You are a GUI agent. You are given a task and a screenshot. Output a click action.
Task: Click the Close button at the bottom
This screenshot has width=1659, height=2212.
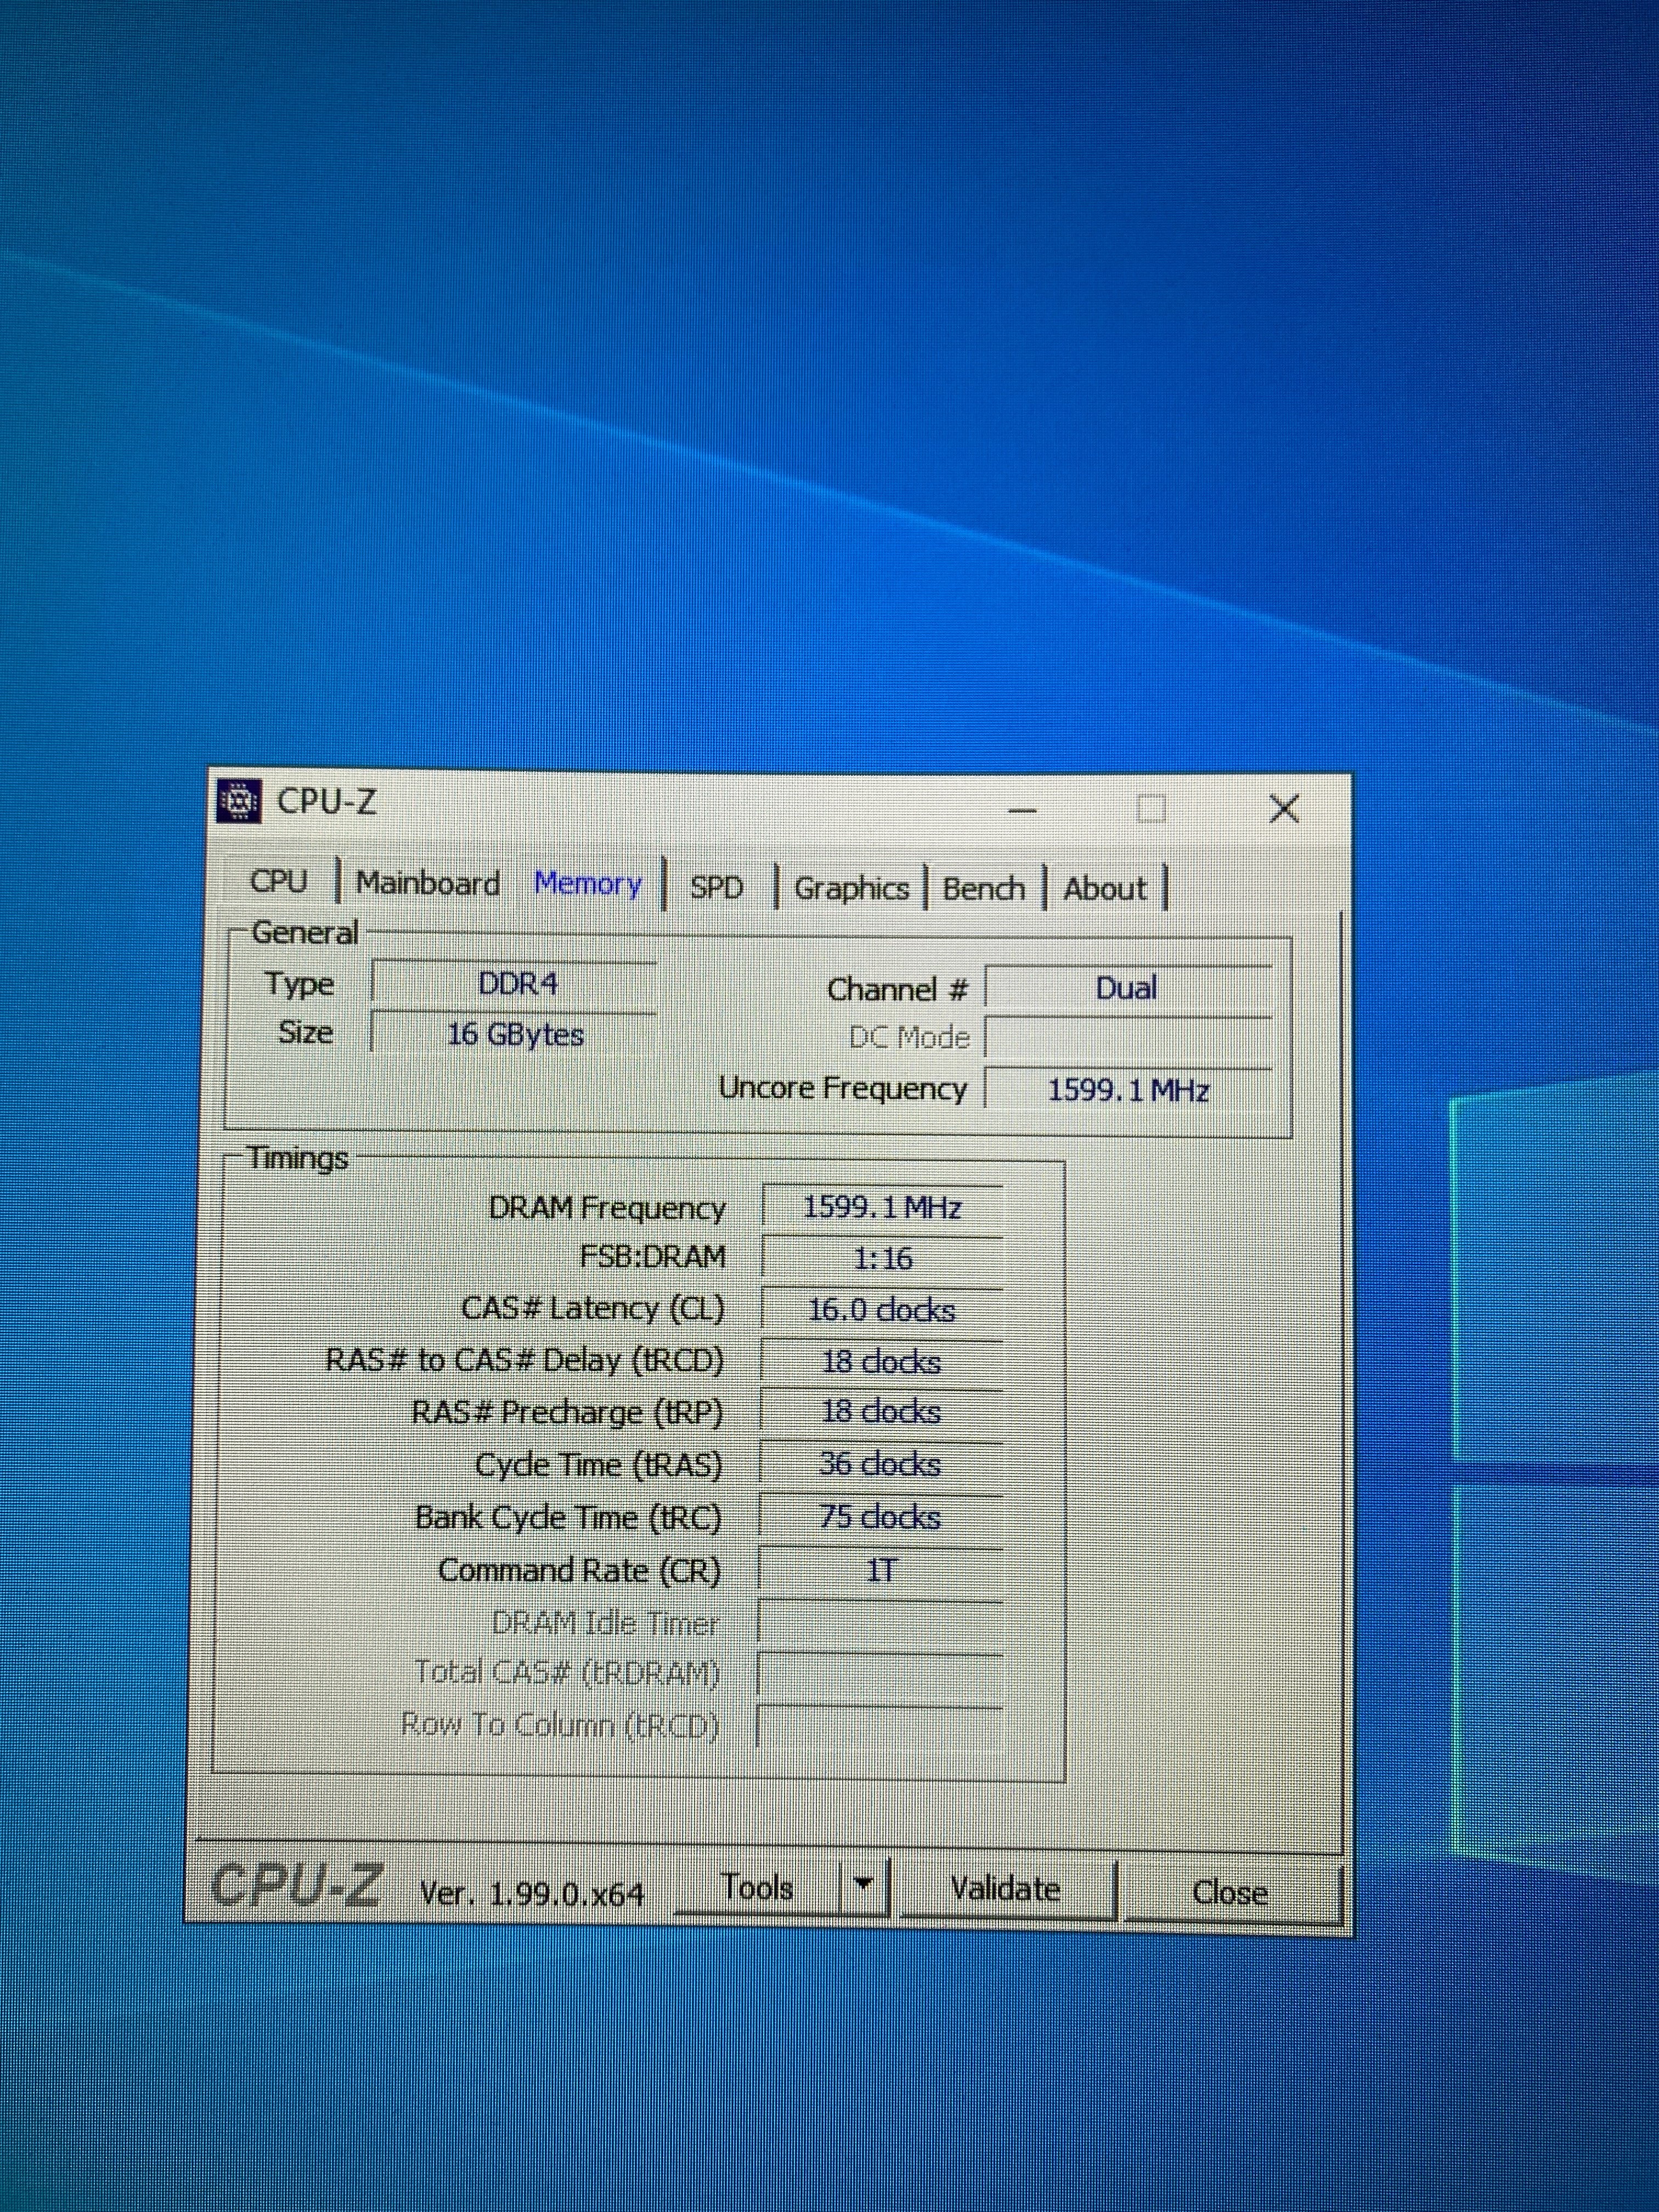point(1230,1892)
